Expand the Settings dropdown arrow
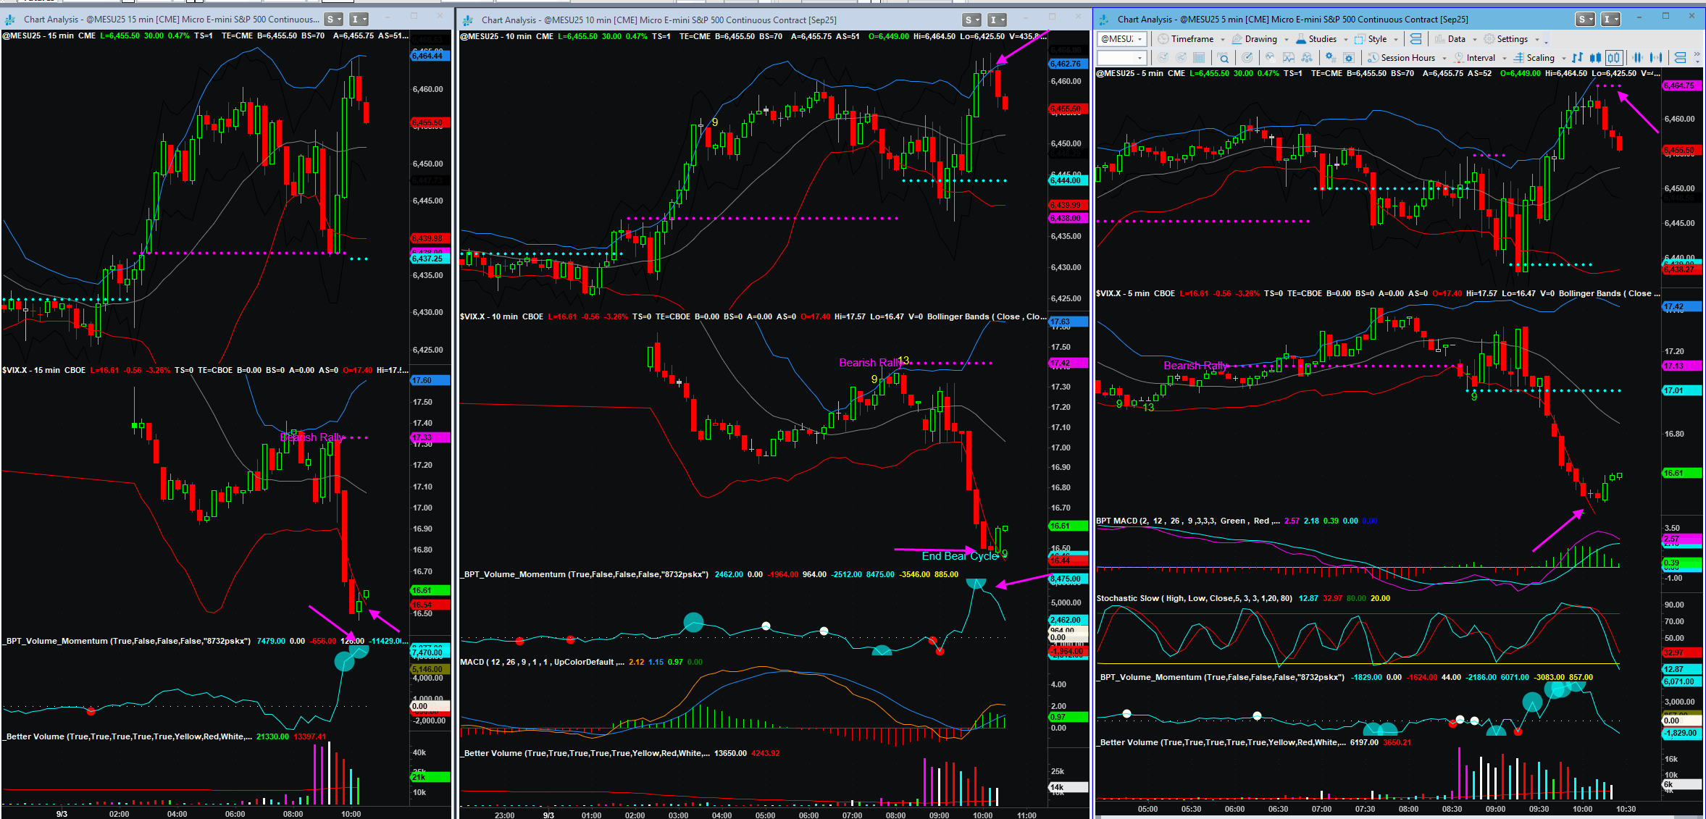Image resolution: width=1706 pixels, height=819 pixels. 1537,39
